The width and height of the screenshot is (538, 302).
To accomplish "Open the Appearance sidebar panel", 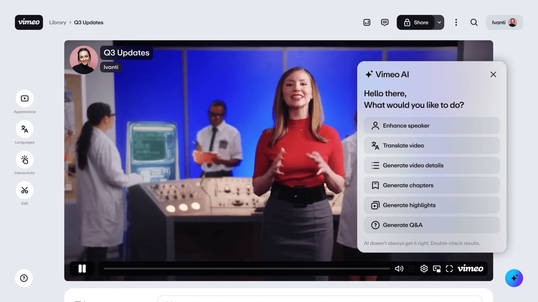I will pos(25,98).
